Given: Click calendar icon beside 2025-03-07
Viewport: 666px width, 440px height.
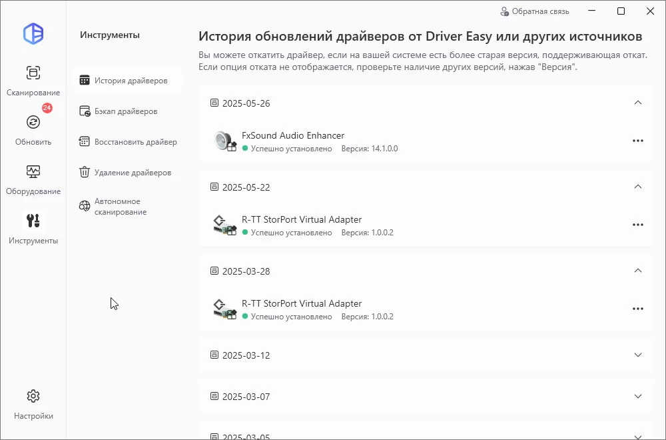Looking at the screenshot, I should tap(214, 396).
